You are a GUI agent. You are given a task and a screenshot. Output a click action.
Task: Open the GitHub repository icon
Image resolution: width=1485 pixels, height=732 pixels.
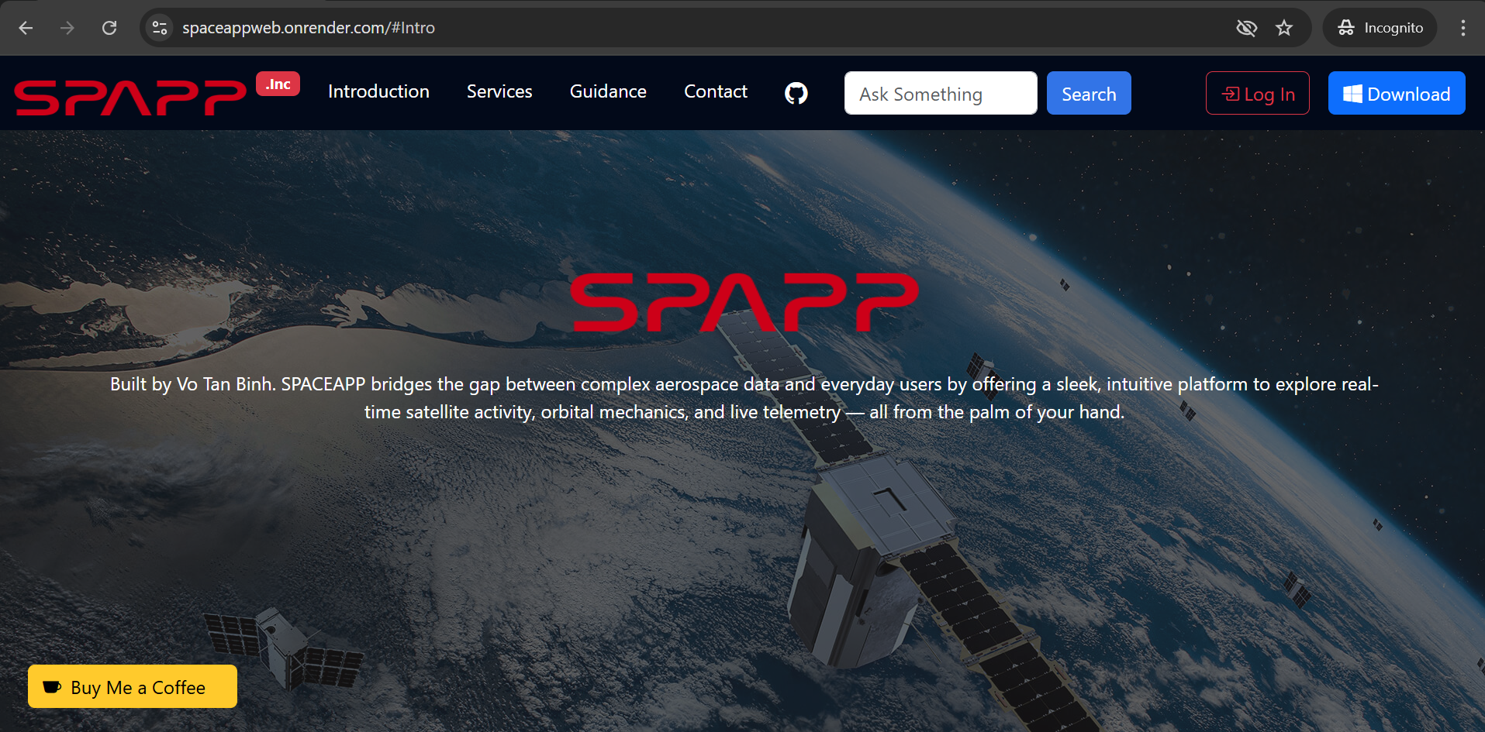(x=796, y=93)
